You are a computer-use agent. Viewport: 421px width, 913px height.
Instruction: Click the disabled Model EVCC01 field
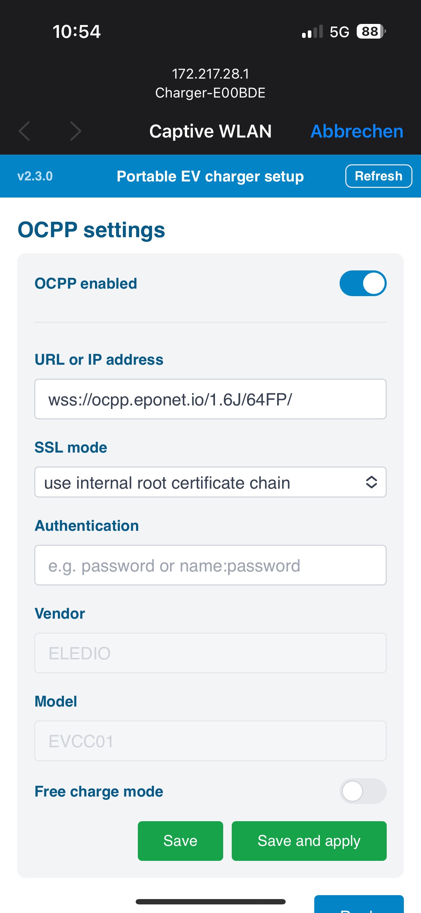pos(210,741)
